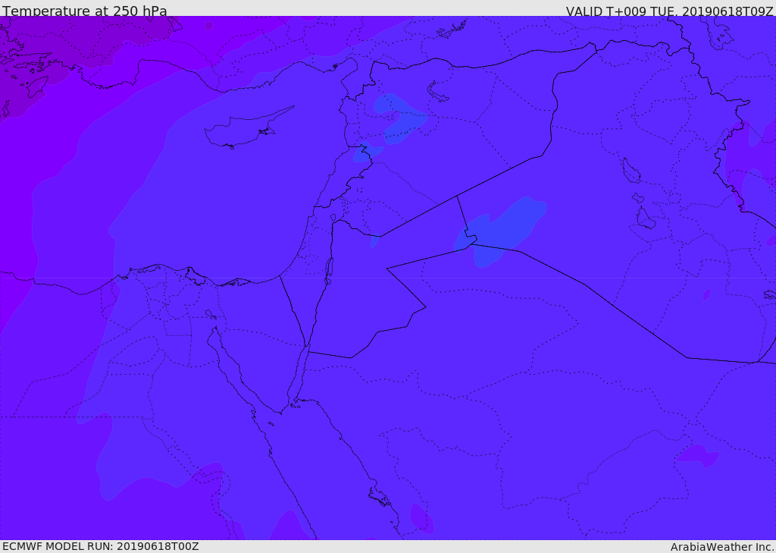The height and width of the screenshot is (553, 776).
Task: Click the ECMWF MODEL RUN text
Action: click(x=101, y=546)
